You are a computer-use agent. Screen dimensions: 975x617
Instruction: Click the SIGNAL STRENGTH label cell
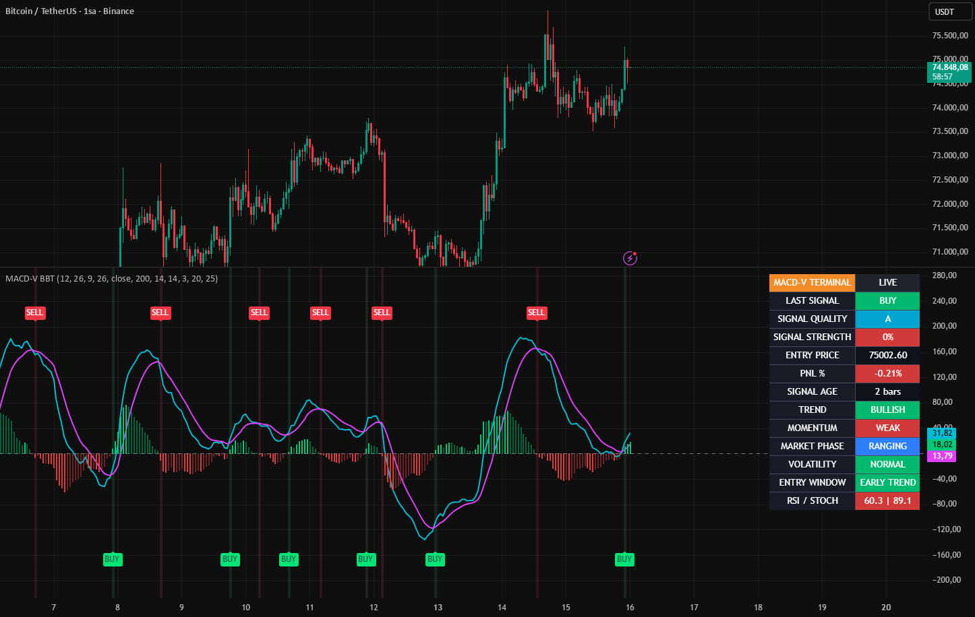pyautogui.click(x=812, y=337)
